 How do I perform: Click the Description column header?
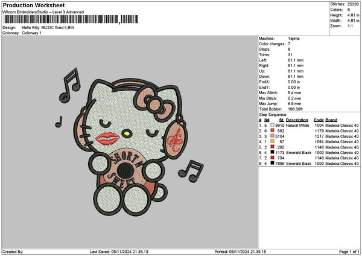click(297, 120)
